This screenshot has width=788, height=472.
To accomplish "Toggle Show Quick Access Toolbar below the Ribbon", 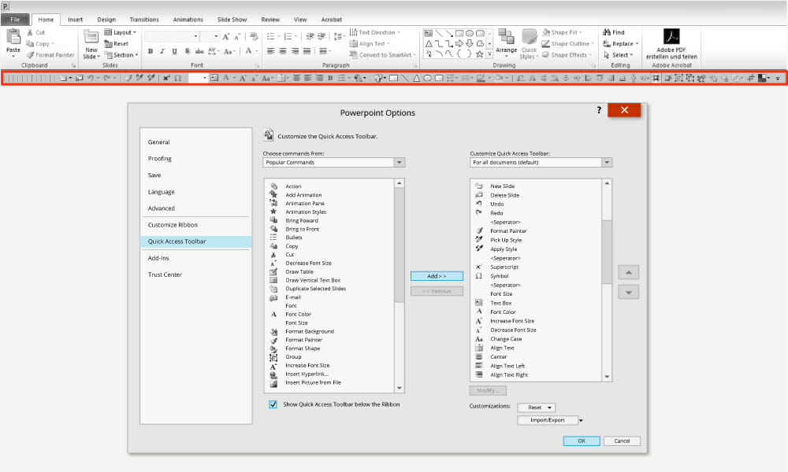I will coord(273,404).
